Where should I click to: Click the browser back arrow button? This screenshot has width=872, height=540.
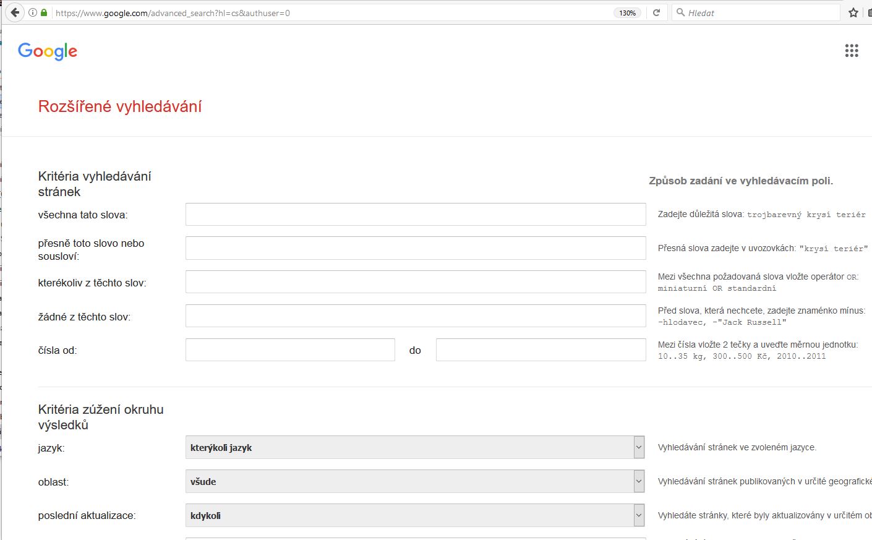15,12
